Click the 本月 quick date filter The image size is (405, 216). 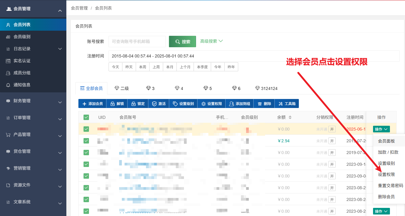tap(170, 67)
